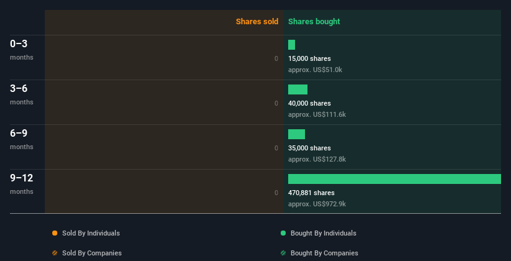
Task: Click the striped Bought By Companies legend icon
Action: [x=283, y=253]
